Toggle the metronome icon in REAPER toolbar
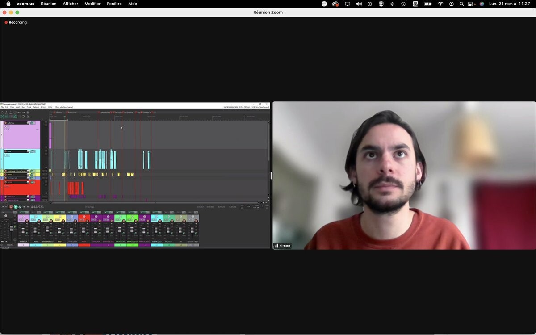 coord(27,113)
